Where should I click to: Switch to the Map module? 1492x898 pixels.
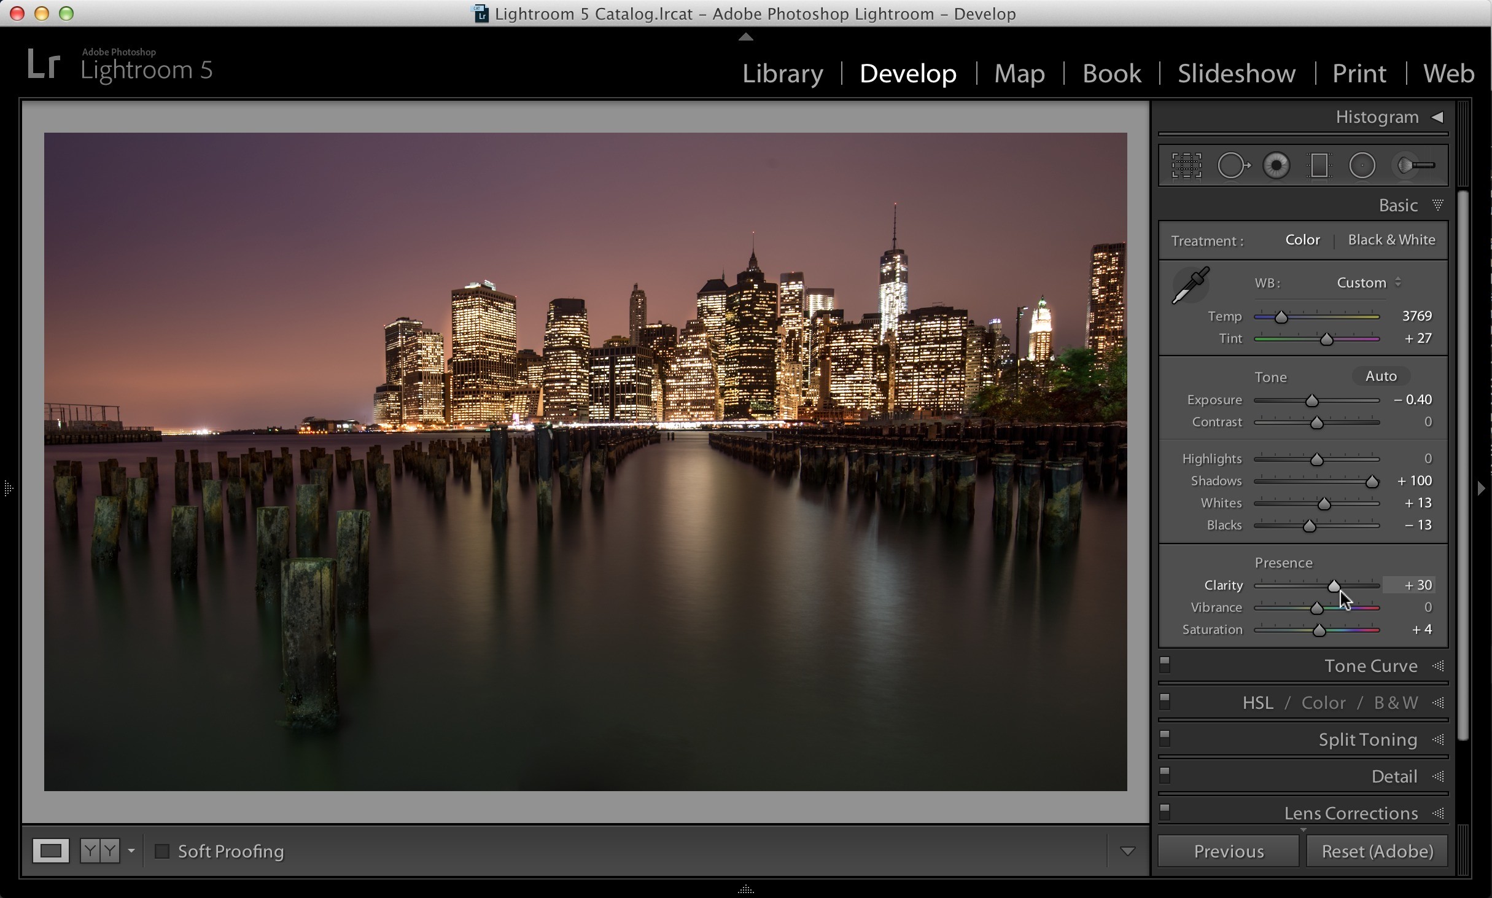[1019, 74]
